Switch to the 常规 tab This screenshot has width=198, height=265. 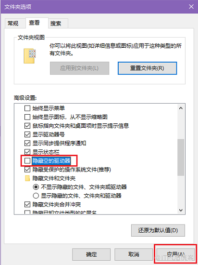13,23
